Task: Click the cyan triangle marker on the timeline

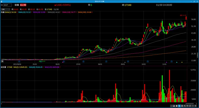Action: (x=177, y=62)
